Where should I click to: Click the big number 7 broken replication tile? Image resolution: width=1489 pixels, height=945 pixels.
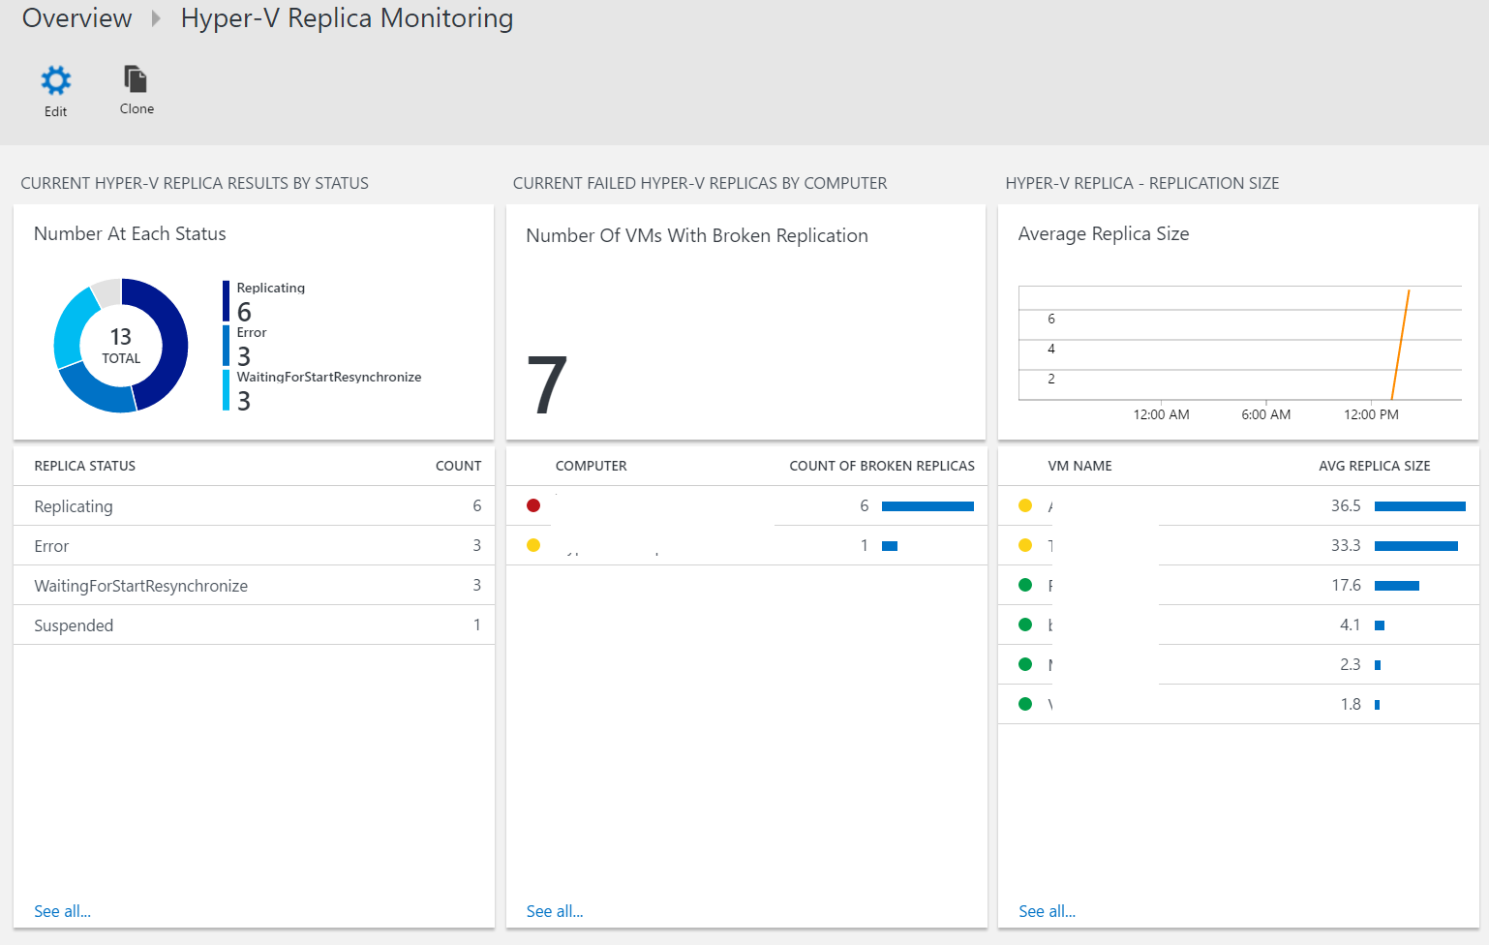547,384
